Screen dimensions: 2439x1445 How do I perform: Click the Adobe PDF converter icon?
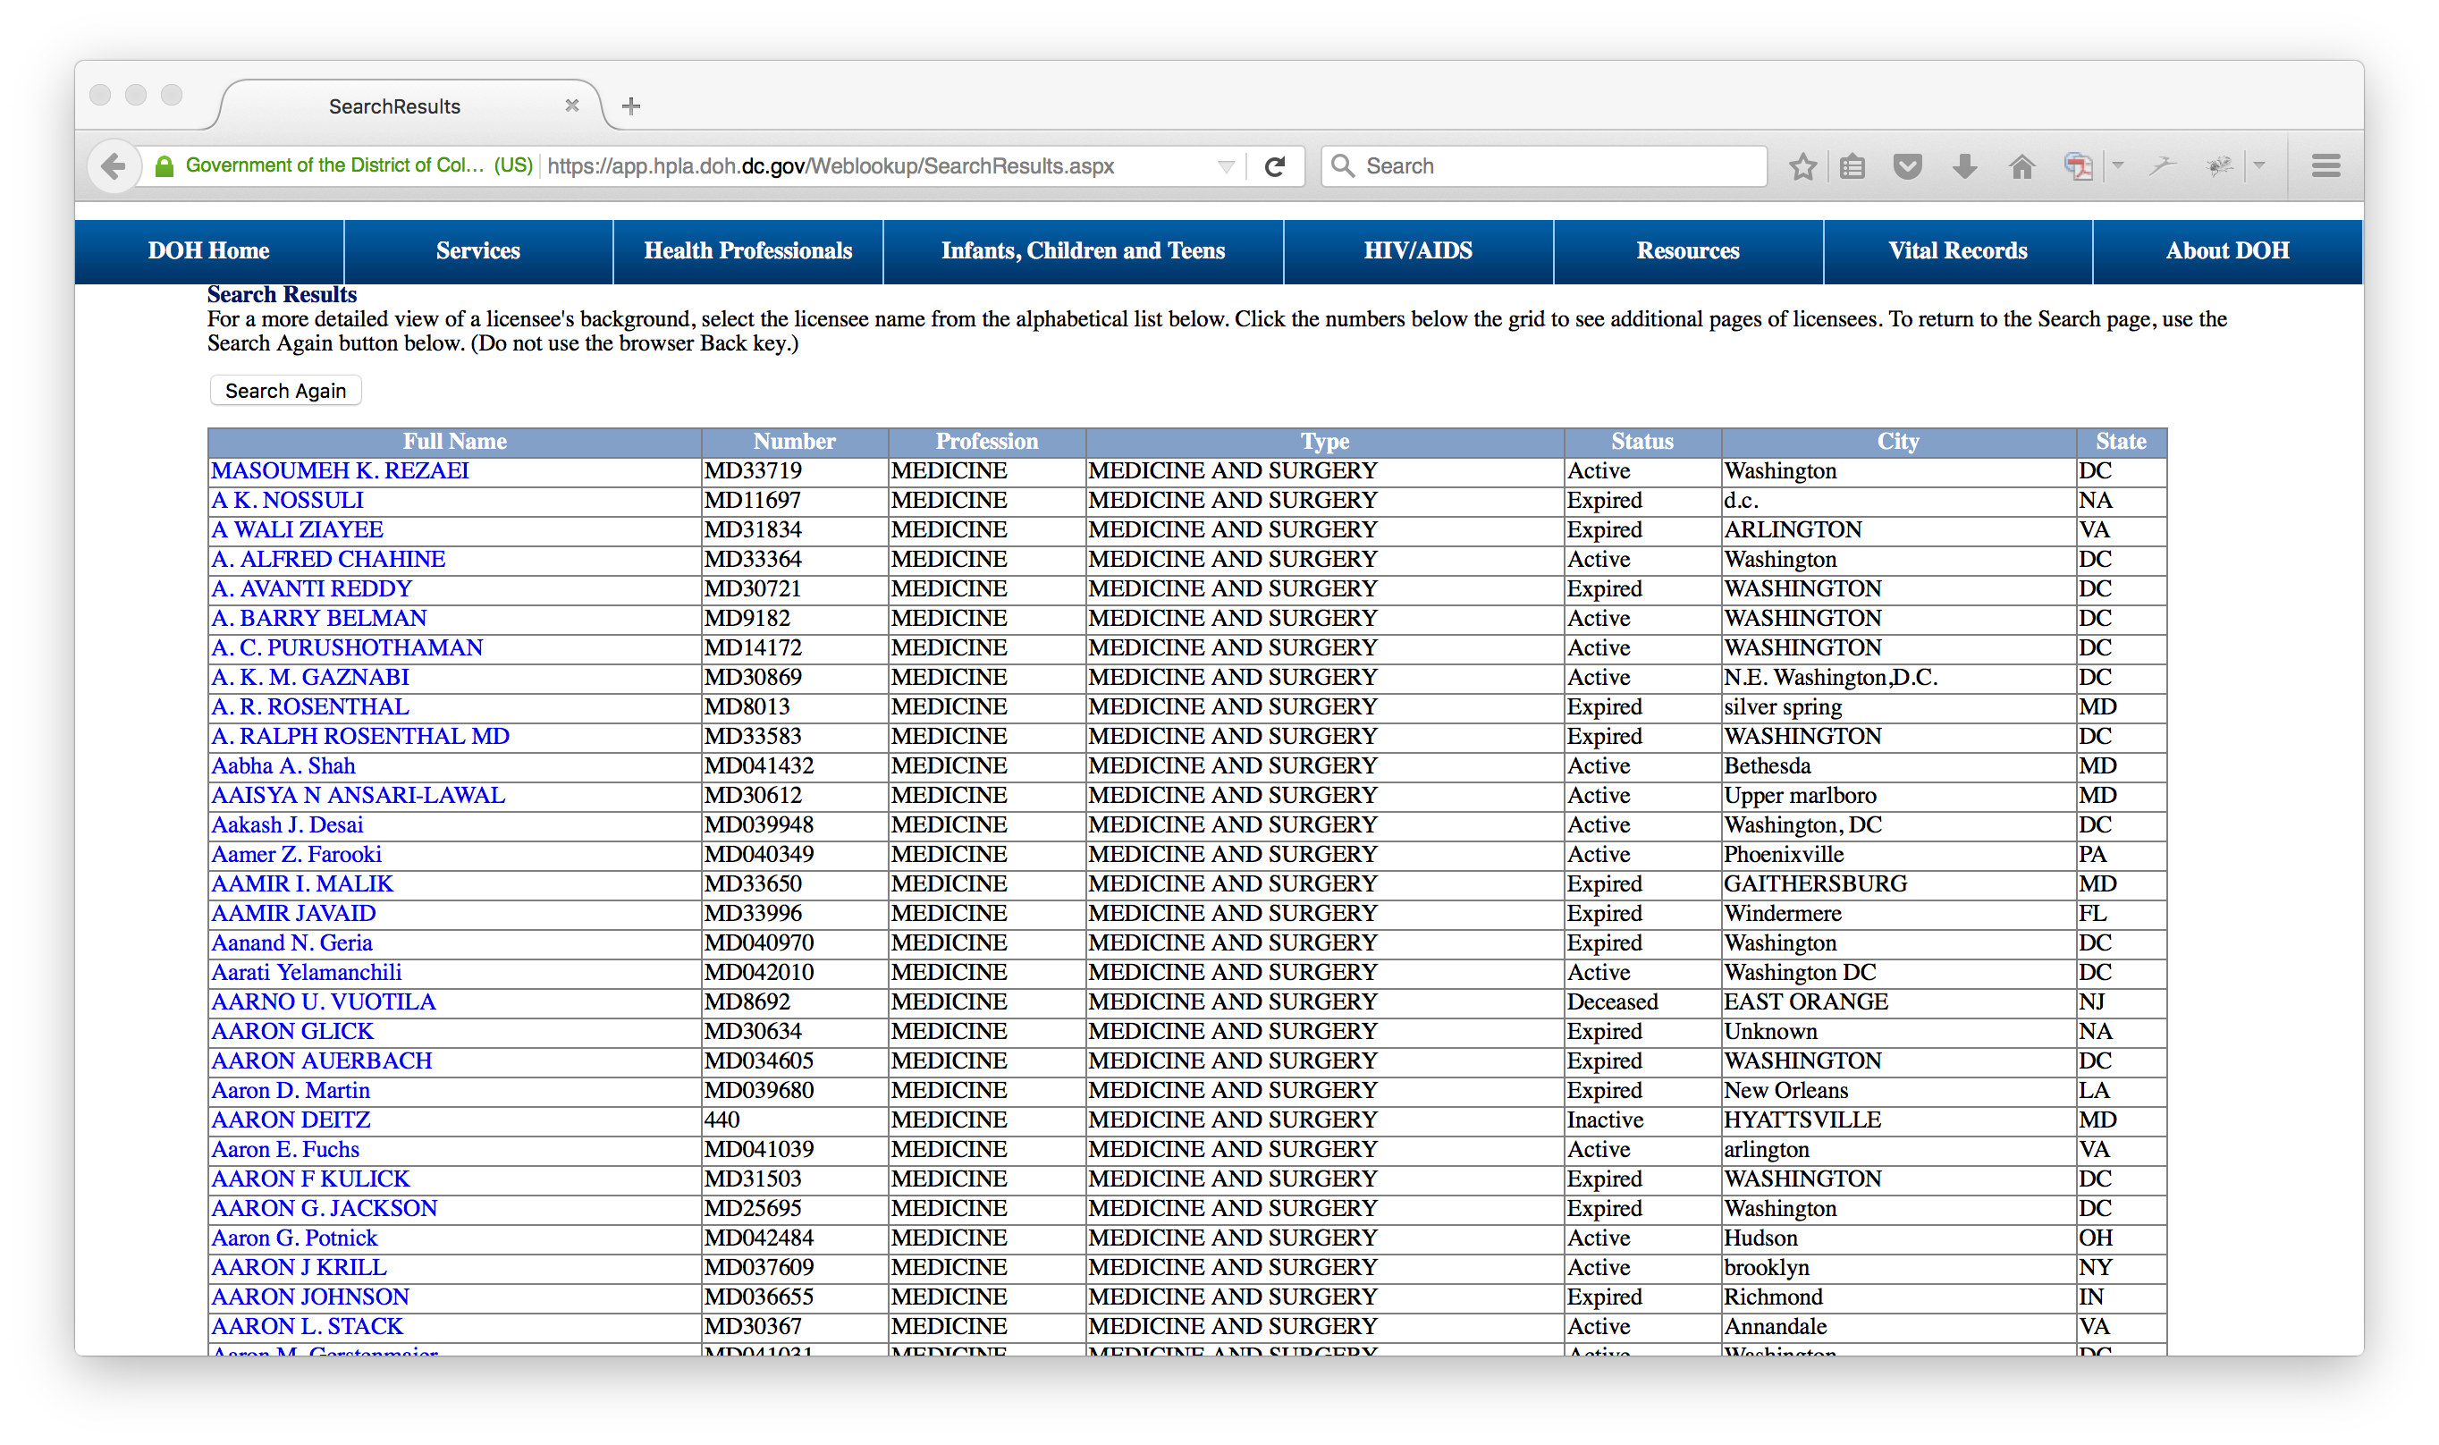coord(2077,166)
